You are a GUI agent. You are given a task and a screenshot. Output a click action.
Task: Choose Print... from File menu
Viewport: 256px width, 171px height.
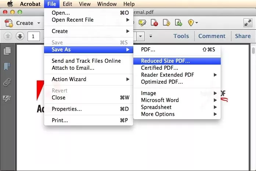point(89,120)
